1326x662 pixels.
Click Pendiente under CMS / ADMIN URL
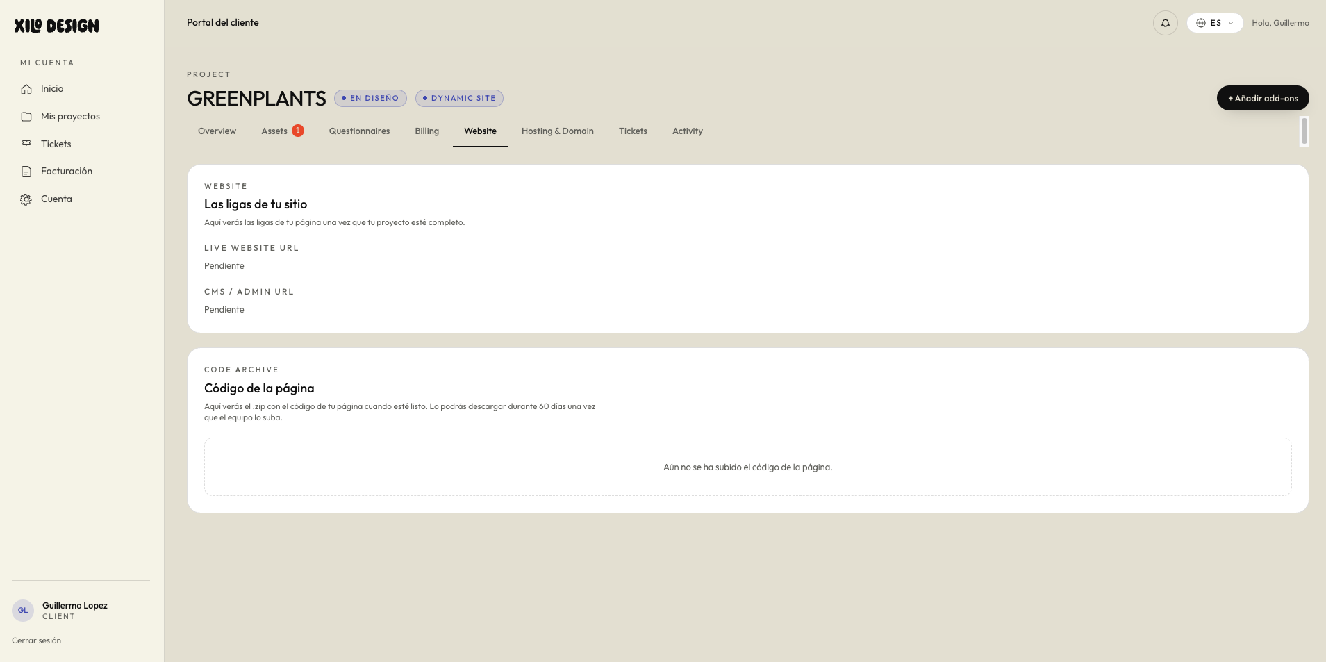pos(224,310)
